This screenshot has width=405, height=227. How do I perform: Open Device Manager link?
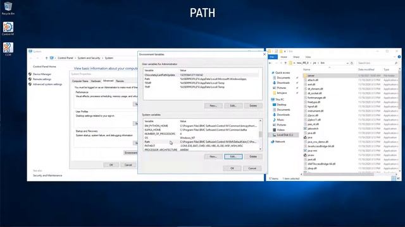coord(42,74)
